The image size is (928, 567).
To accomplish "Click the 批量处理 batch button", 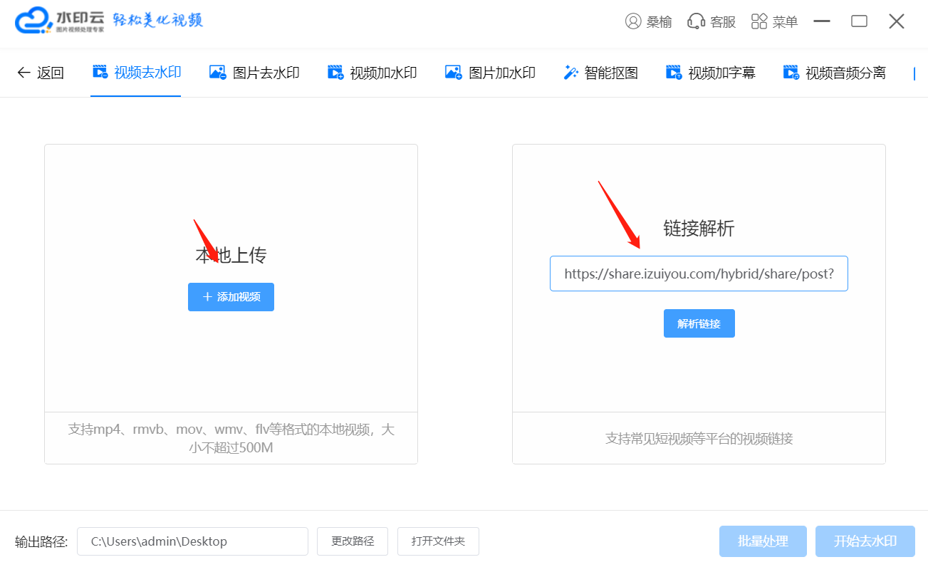I will pos(763,541).
